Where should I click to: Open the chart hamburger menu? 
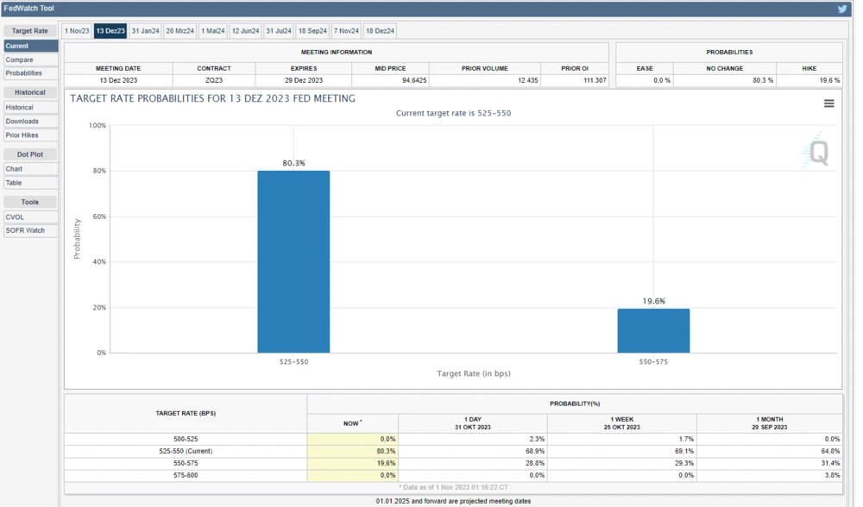click(x=828, y=103)
